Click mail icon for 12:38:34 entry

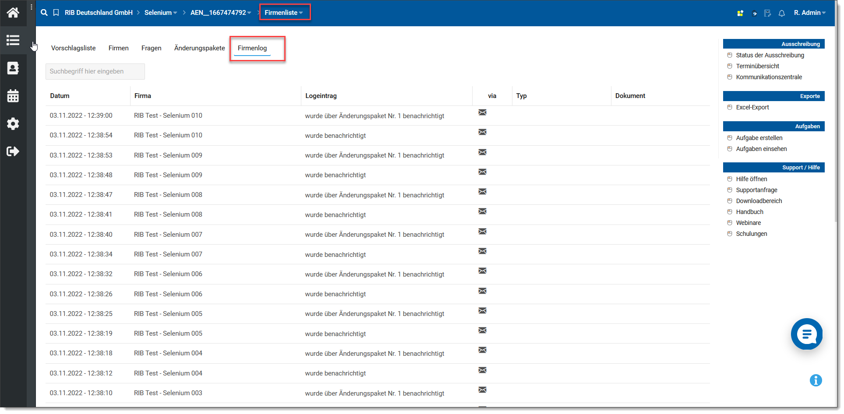point(483,251)
